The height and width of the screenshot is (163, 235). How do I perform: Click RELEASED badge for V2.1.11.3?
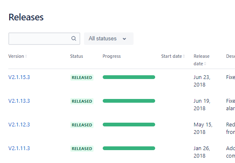[x=82, y=148]
